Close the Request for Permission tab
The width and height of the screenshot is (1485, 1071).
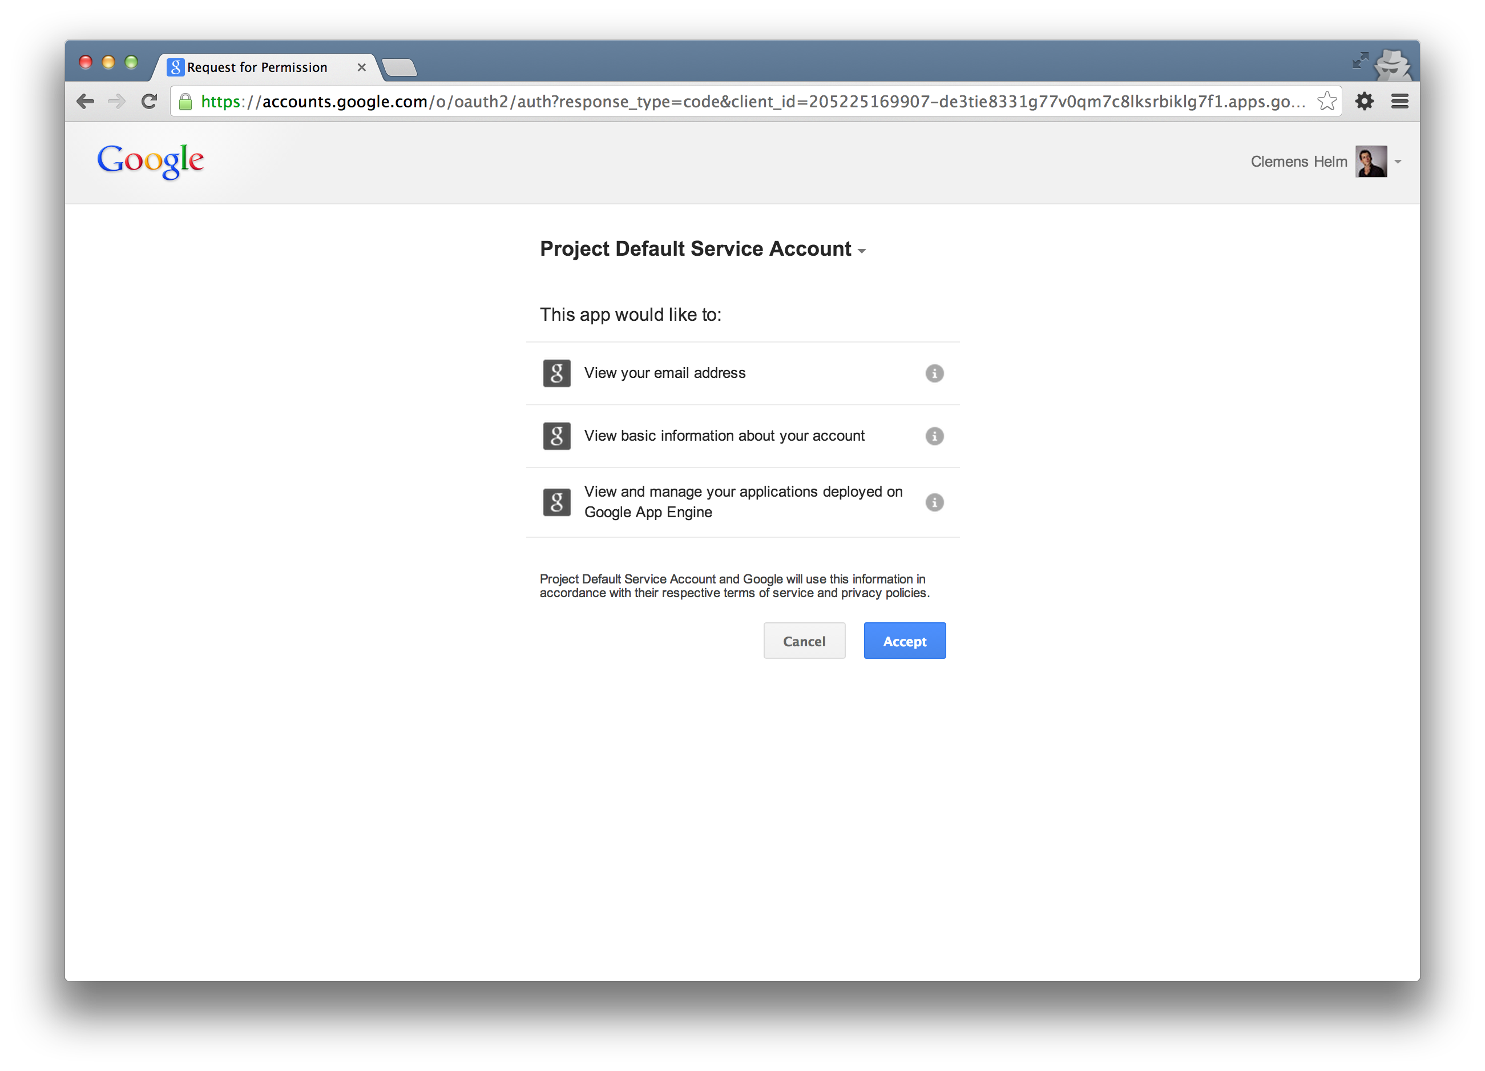tap(361, 67)
